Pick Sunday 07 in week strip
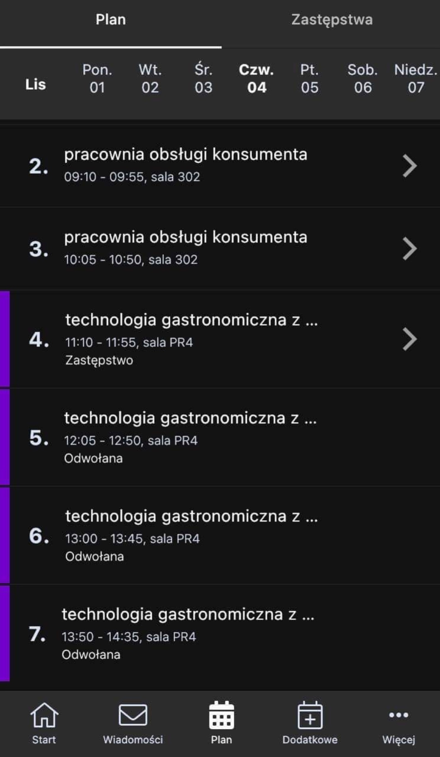Image resolution: width=440 pixels, height=757 pixels. [x=416, y=79]
